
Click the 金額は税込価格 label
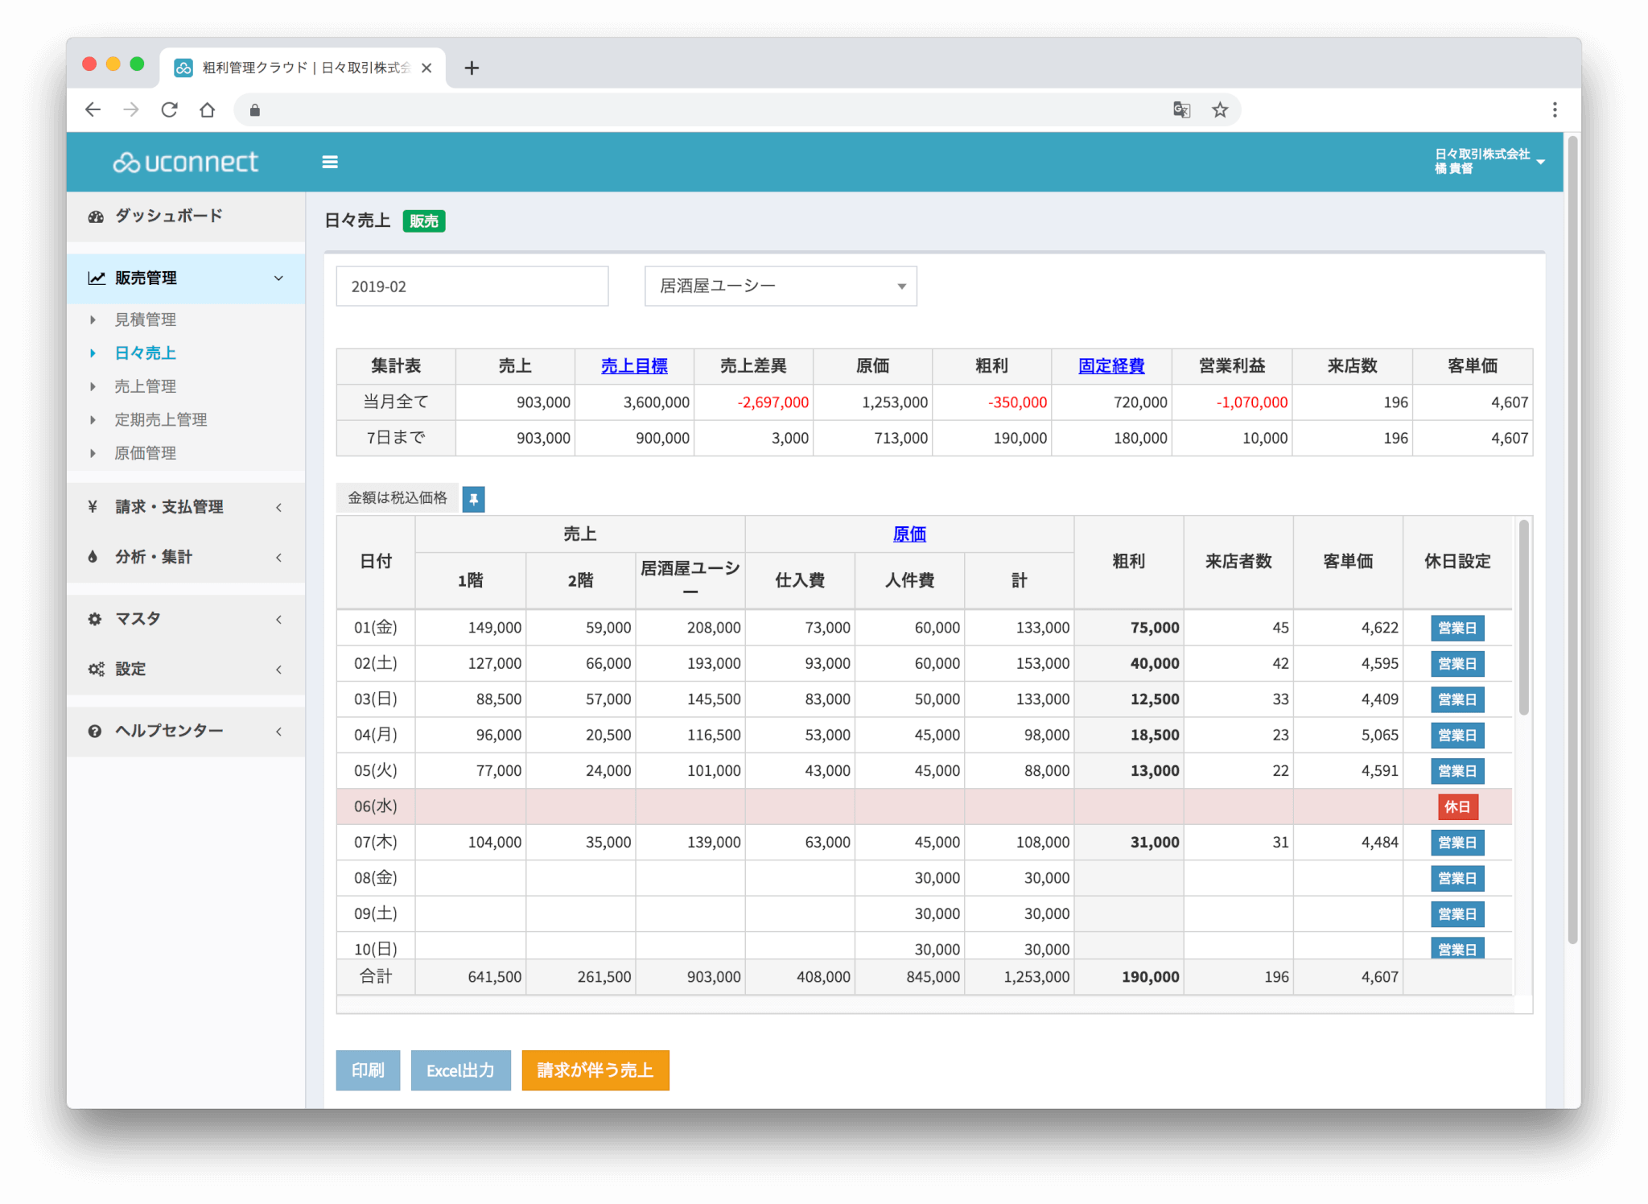coord(398,498)
